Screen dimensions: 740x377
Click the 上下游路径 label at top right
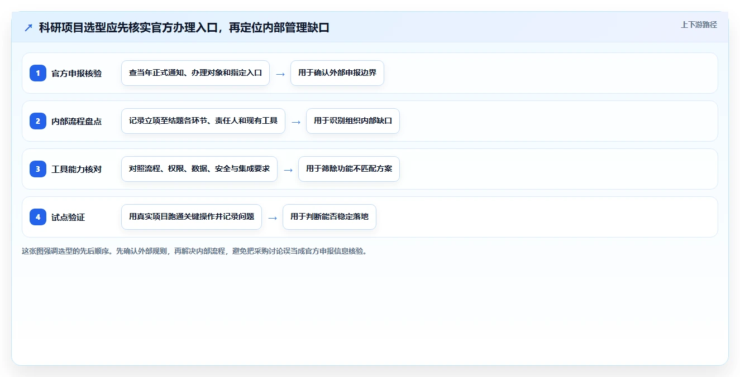click(x=699, y=25)
